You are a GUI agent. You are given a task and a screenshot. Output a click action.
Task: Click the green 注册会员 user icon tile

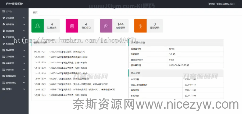click(38, 26)
